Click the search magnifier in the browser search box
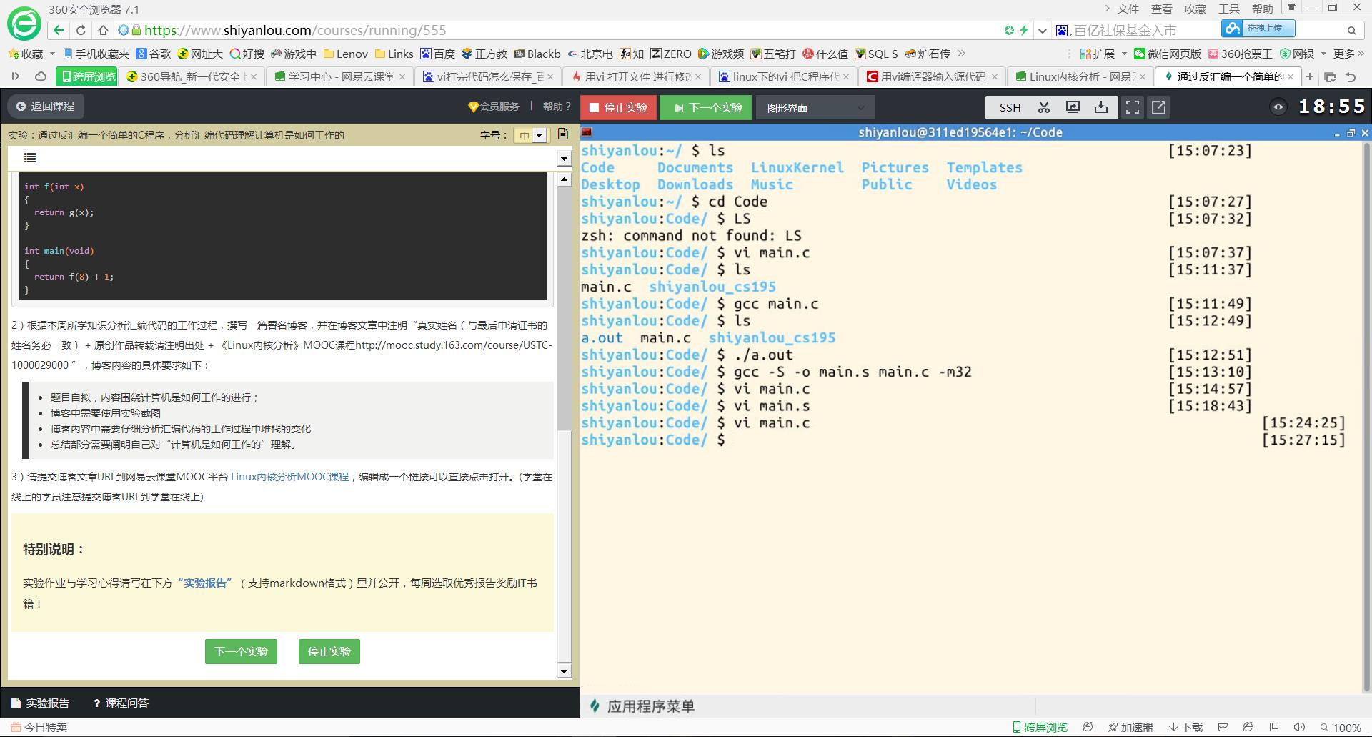Screen dimensions: 1372x737 pyautogui.click(x=1351, y=31)
